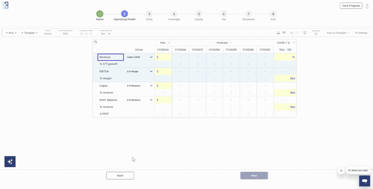Click the Back button
This screenshot has width=373, height=189.
click(120, 175)
